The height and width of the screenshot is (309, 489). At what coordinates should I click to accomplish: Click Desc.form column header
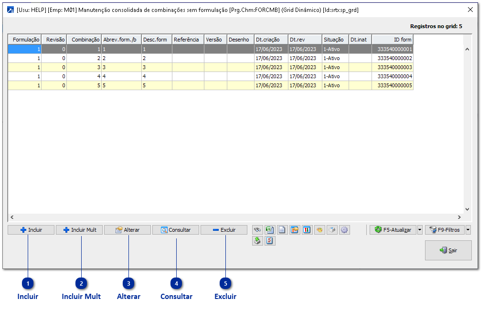157,40
